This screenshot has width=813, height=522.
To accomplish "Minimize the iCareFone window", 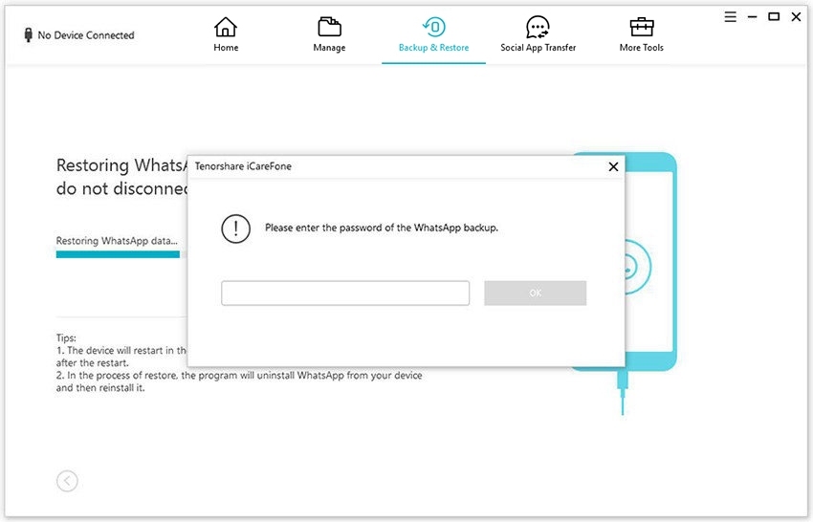I will 752,17.
